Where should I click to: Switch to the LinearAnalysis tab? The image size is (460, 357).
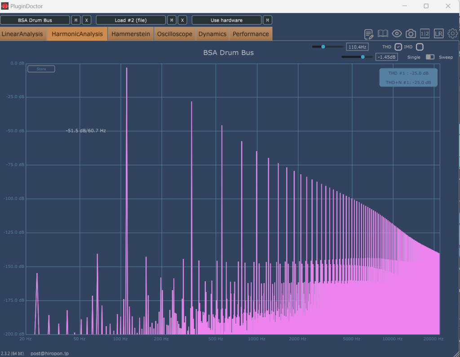tap(23, 34)
